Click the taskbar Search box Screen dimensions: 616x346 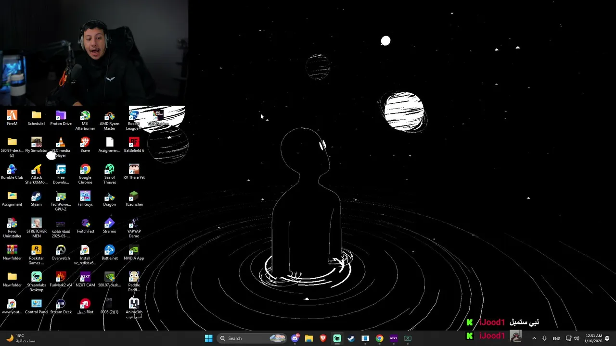pos(252,338)
